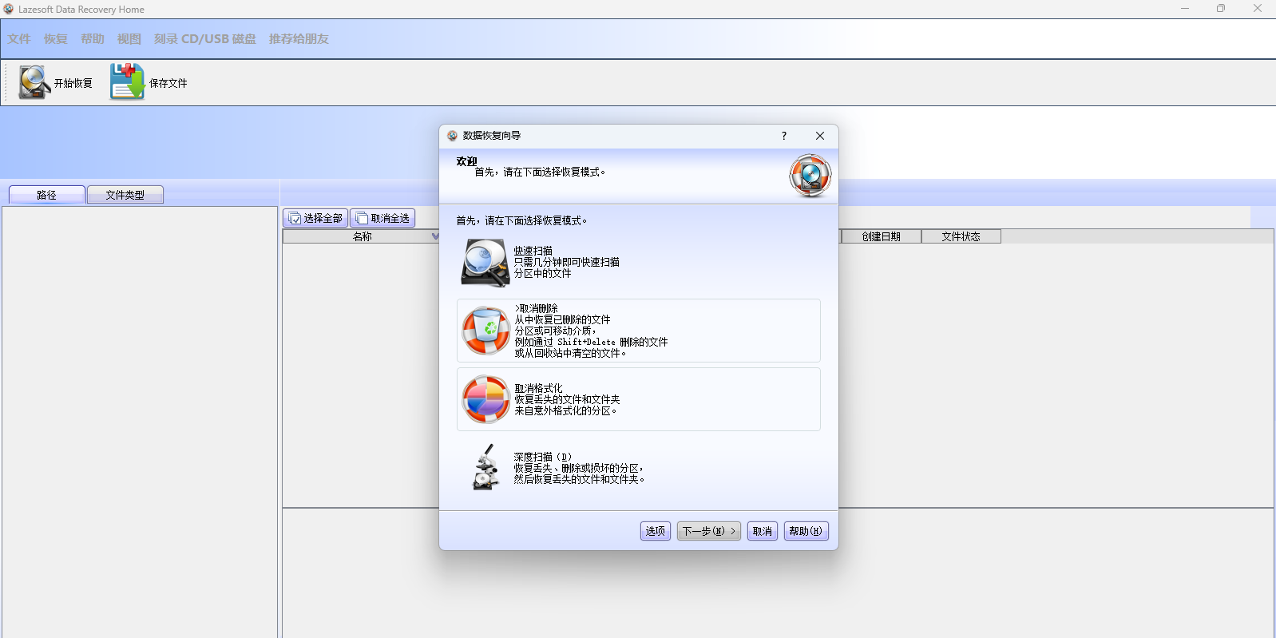1276x638 pixels.
Task: Click the 开始恢复 toolbar label
Action: 73,83
